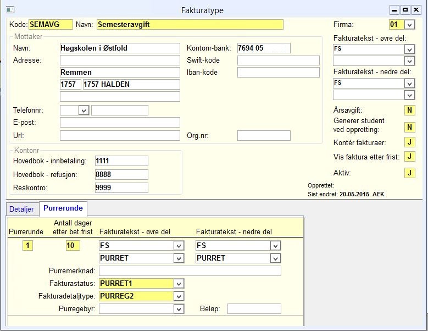Switch to the Detaljer tab
The height and width of the screenshot is (331, 428).
pyautogui.click(x=21, y=209)
